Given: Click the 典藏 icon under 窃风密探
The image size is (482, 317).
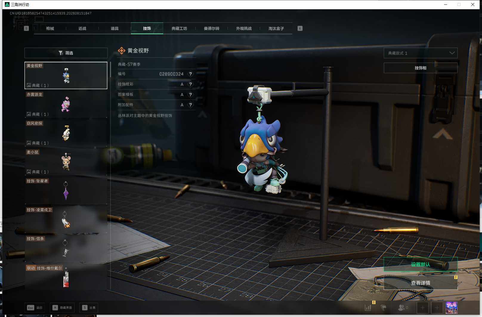Looking at the screenshot, I should [29, 143].
